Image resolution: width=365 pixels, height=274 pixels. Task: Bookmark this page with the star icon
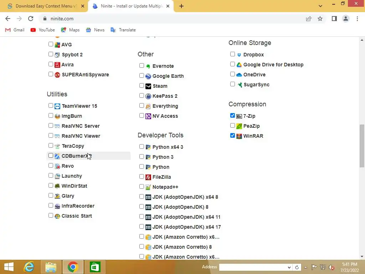click(x=320, y=19)
